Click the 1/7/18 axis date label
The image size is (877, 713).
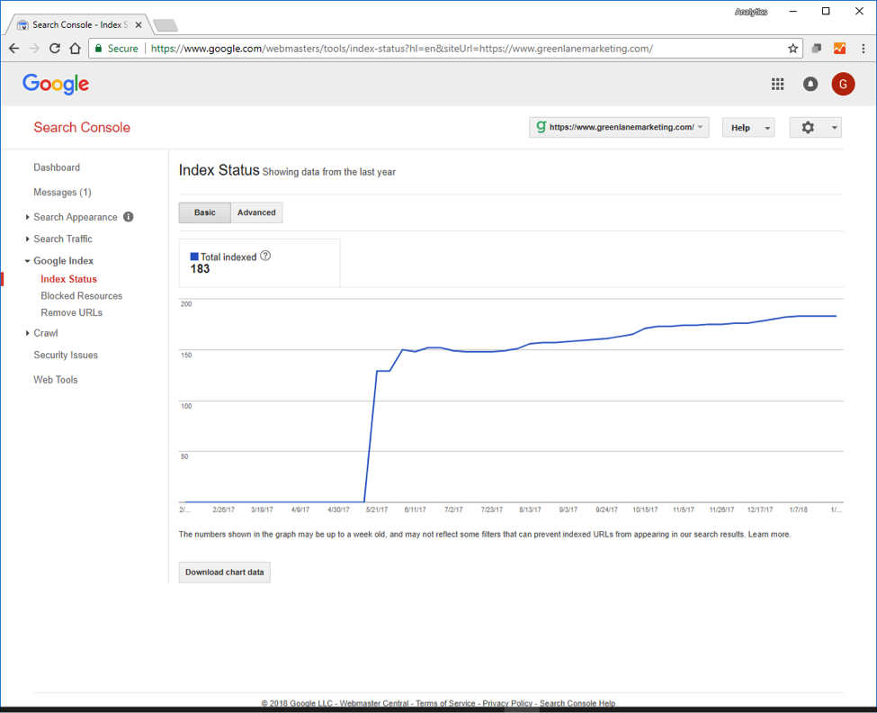tap(798, 510)
